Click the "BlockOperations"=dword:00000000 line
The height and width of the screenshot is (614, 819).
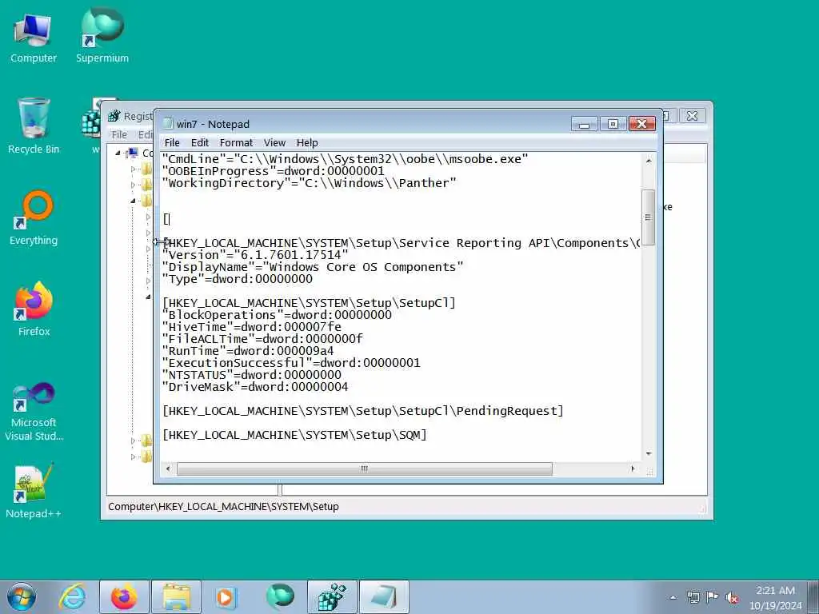coord(277,315)
